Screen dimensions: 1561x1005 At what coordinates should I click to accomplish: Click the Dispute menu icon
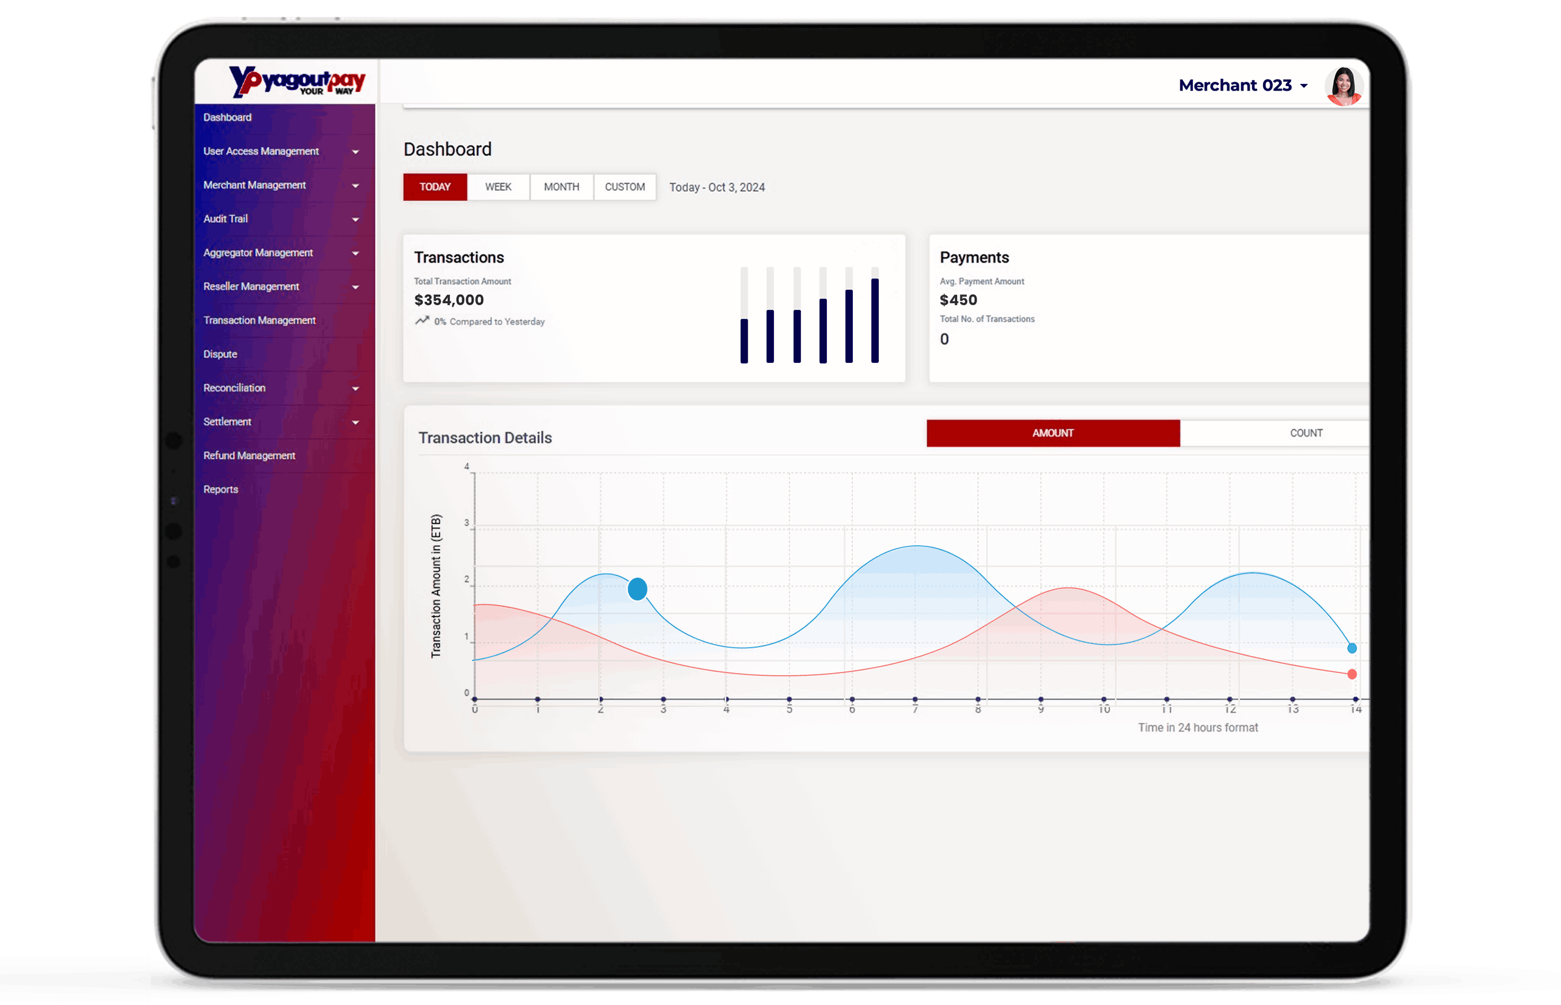[220, 353]
